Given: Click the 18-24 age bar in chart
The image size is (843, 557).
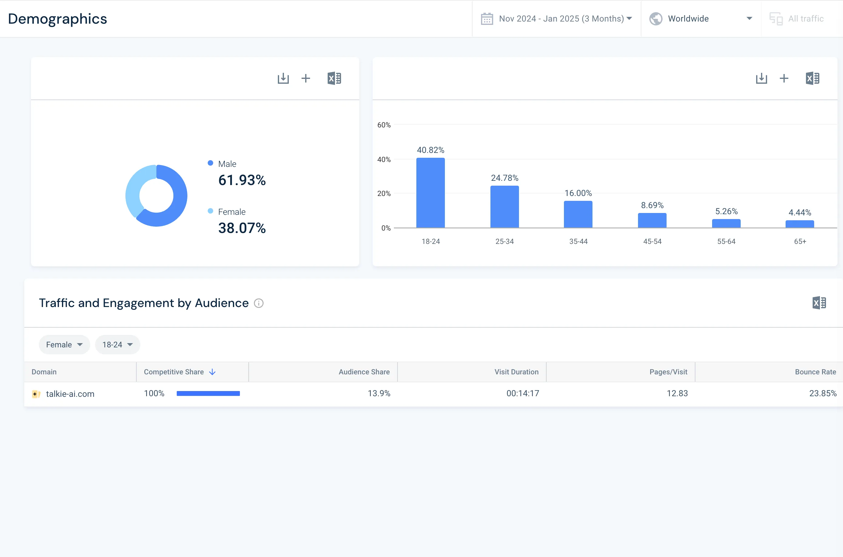Looking at the screenshot, I should point(430,193).
